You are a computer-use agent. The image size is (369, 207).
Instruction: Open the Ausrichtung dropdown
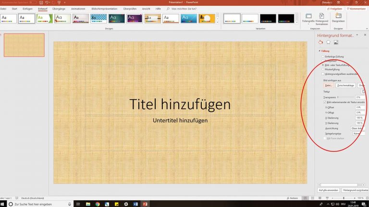point(357,128)
